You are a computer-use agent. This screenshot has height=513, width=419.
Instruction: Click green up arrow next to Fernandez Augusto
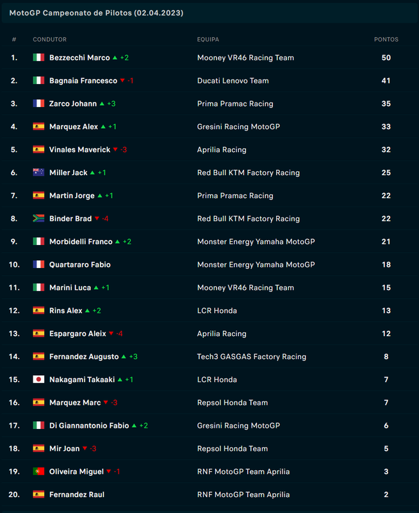(x=124, y=357)
